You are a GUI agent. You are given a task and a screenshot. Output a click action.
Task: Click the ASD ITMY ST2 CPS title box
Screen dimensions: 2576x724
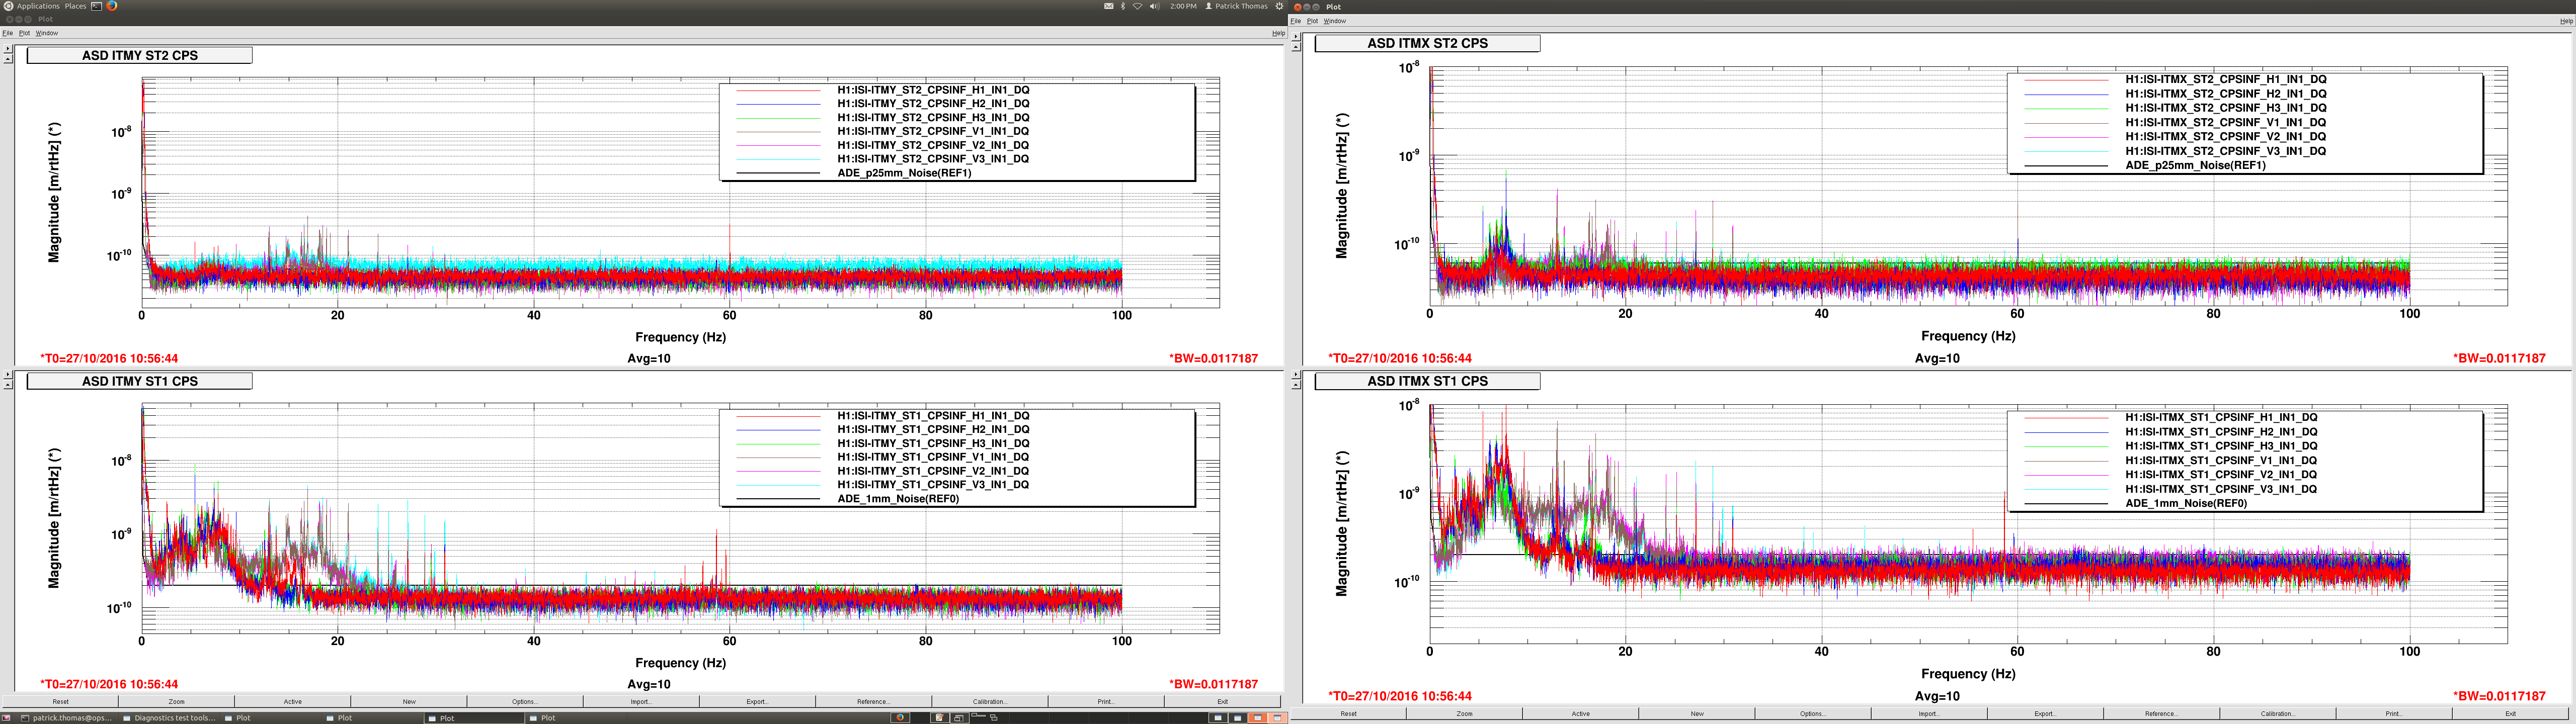[140, 56]
